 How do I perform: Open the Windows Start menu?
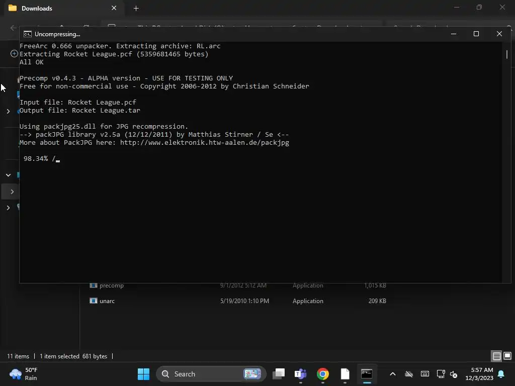tap(143, 374)
